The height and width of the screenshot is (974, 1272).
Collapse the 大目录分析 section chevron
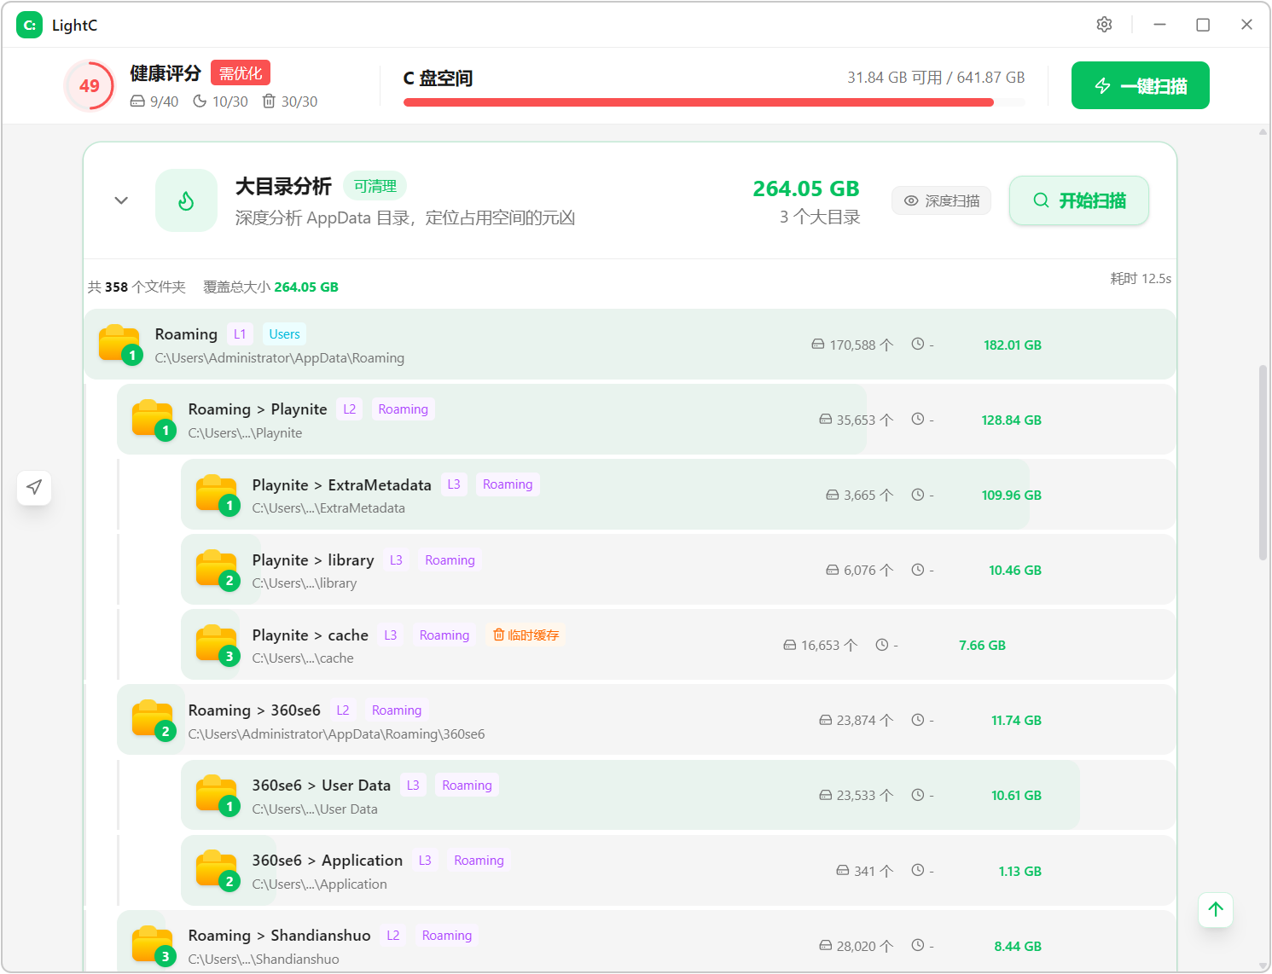coord(121,200)
